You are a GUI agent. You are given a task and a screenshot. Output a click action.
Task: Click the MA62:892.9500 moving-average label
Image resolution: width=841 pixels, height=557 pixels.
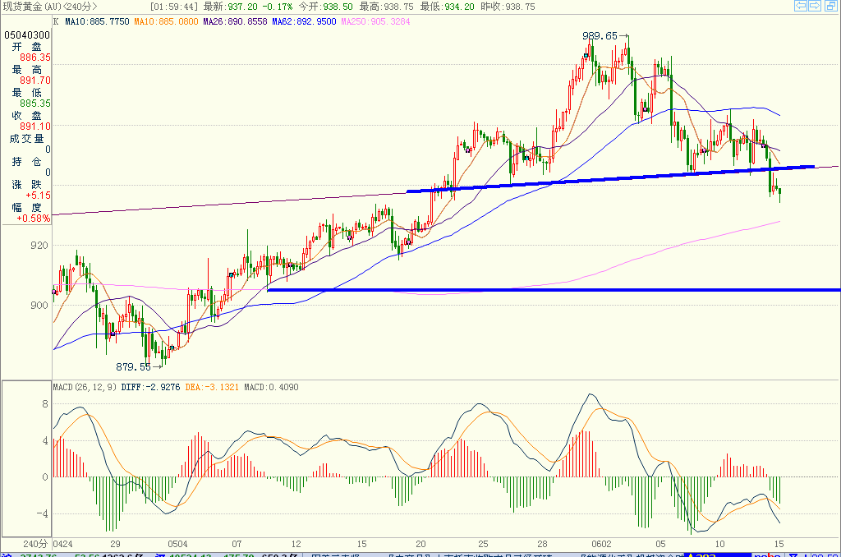[x=304, y=21]
